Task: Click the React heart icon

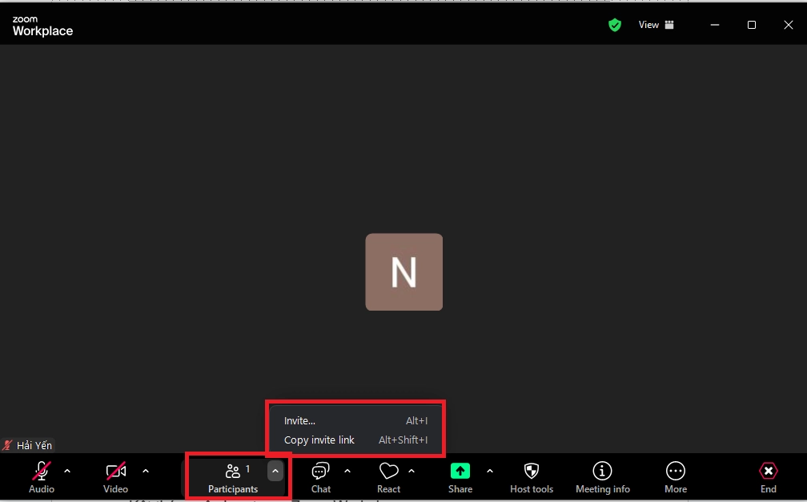Action: coord(388,472)
